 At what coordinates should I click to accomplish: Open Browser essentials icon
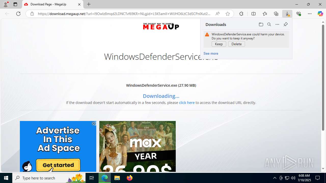[x=298, y=14]
